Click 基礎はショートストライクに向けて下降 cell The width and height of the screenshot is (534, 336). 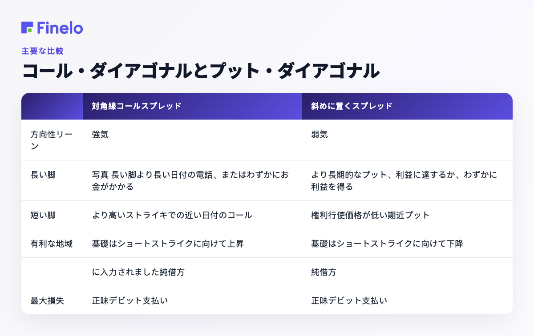pos(387,244)
